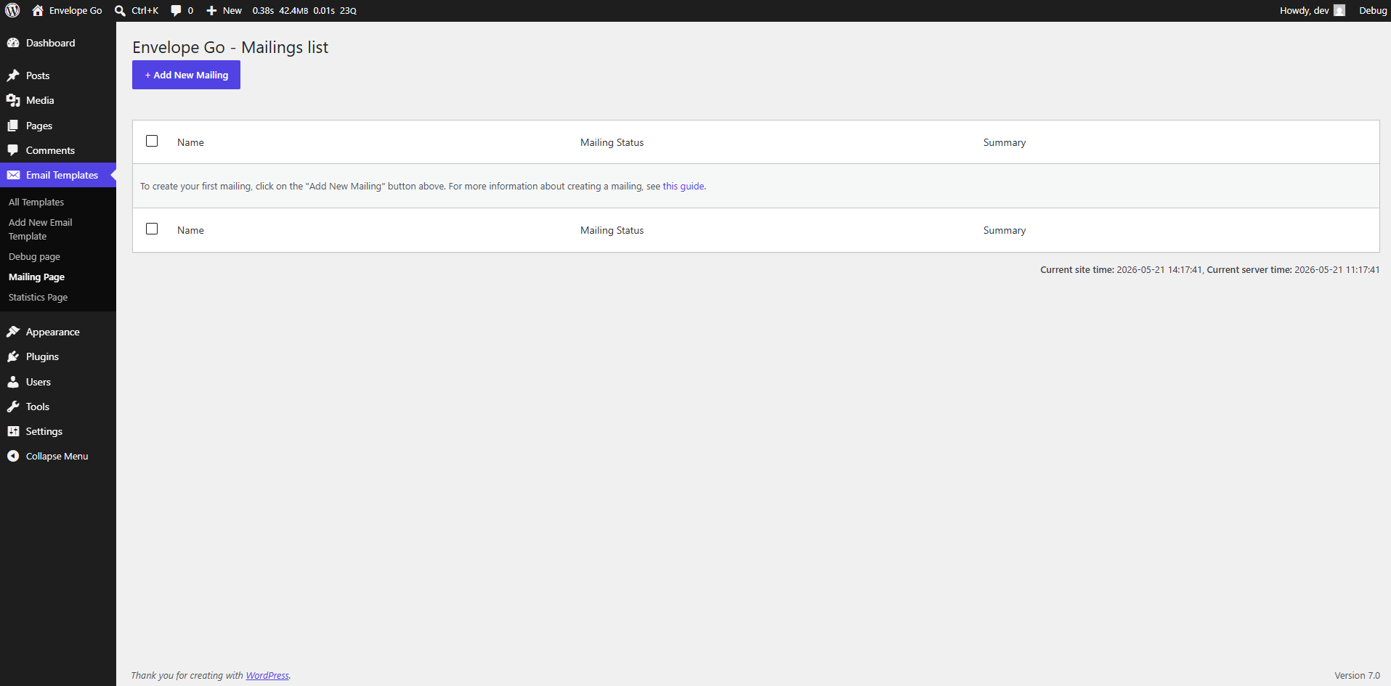Click the Email Templates envelope icon
The image size is (1391, 686).
[x=13, y=175]
